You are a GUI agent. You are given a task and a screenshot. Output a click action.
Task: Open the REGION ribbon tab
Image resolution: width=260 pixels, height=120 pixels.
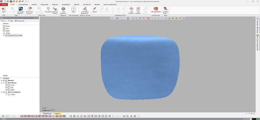[55, 5]
